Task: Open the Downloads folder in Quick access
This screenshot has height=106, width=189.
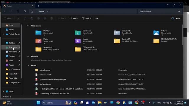Action: point(84,33)
